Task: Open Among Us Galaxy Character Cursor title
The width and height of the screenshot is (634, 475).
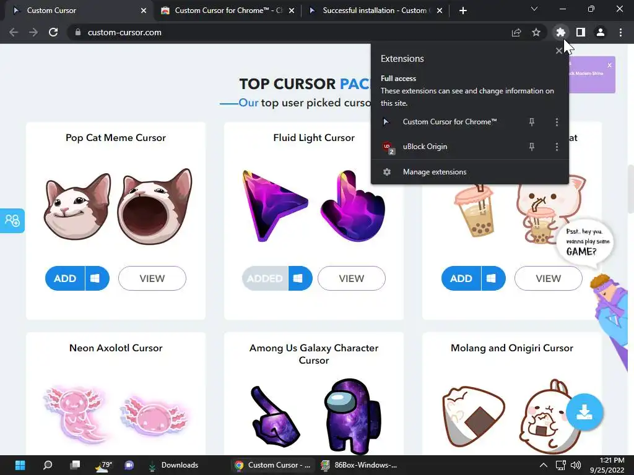Action: pos(314,354)
